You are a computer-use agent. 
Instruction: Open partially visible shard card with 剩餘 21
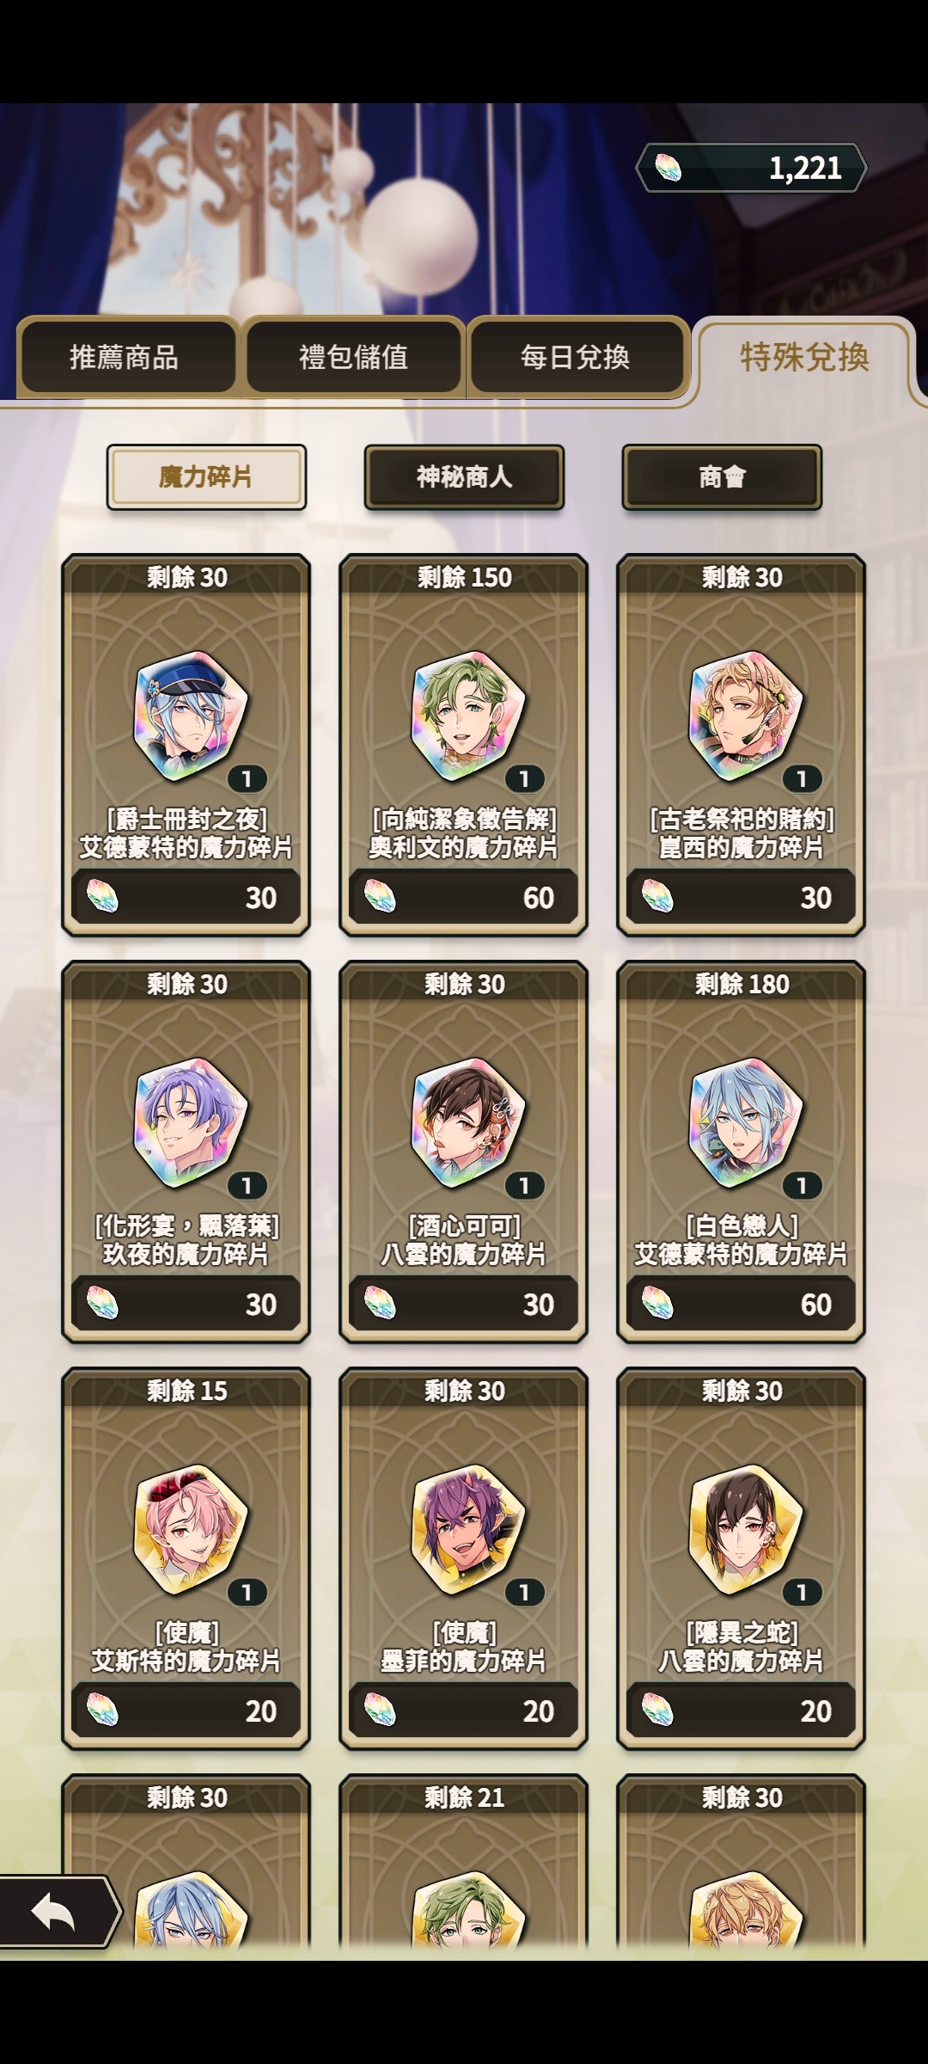pos(464,1866)
